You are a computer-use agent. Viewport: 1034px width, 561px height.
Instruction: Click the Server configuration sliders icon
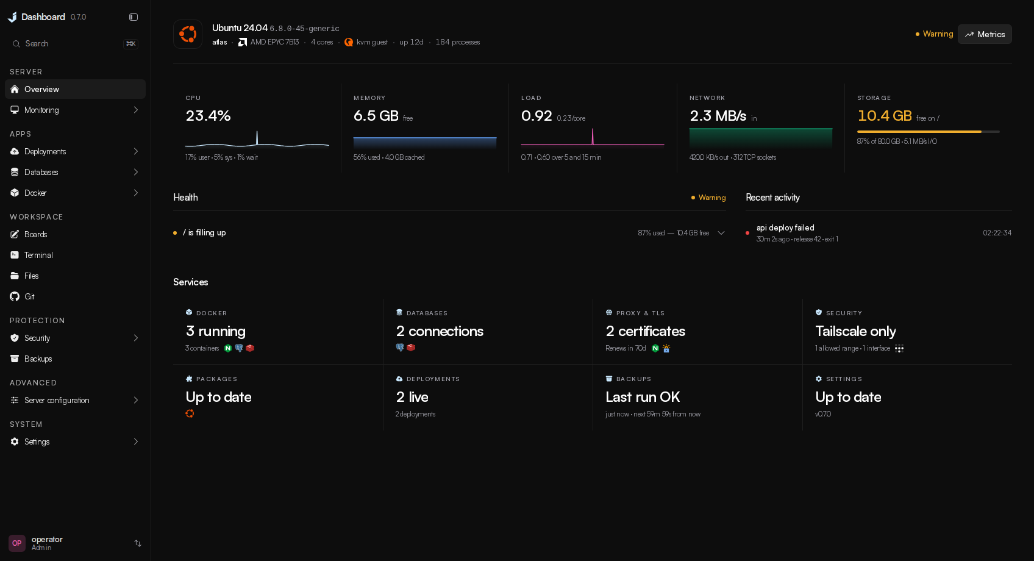pyautogui.click(x=15, y=400)
